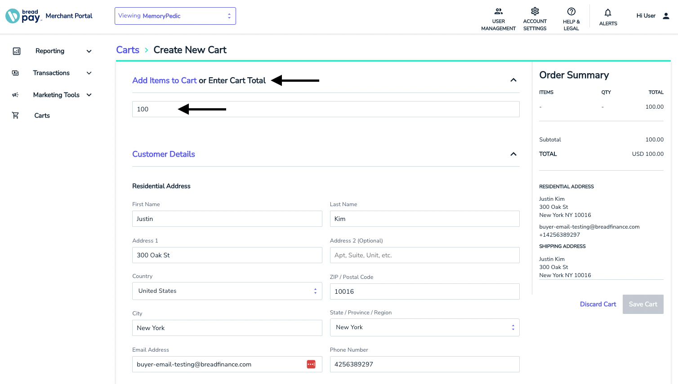Image resolution: width=678 pixels, height=384 pixels.
Task: Open the user profile icon next to Hi User
Action: [666, 15]
